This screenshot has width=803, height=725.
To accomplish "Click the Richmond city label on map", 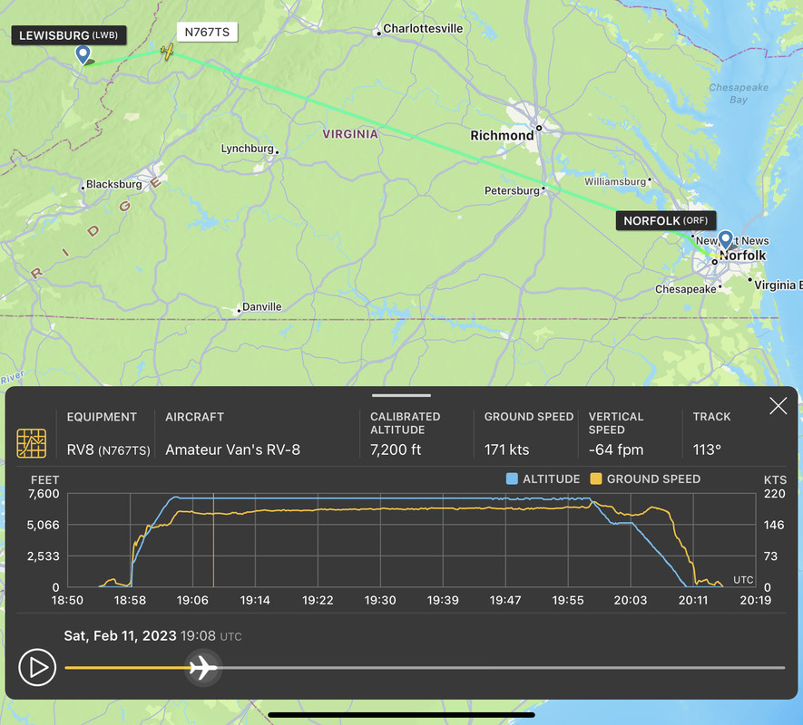I will (x=502, y=136).
